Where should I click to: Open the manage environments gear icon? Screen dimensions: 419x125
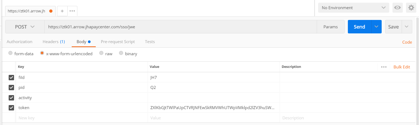click(x=411, y=8)
